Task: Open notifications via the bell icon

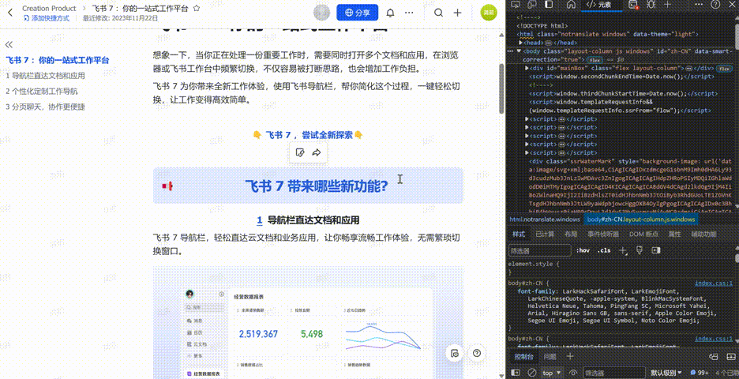Action: [390, 13]
